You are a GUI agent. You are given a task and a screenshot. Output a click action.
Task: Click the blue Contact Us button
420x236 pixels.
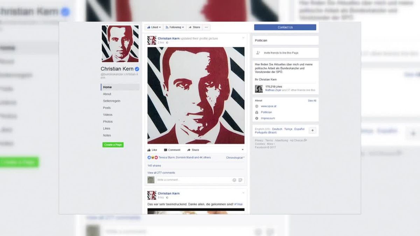[285, 27]
